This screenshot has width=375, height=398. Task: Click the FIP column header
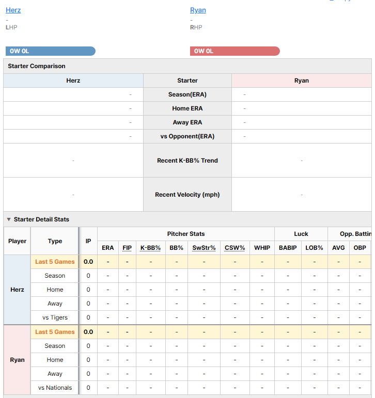pos(127,248)
